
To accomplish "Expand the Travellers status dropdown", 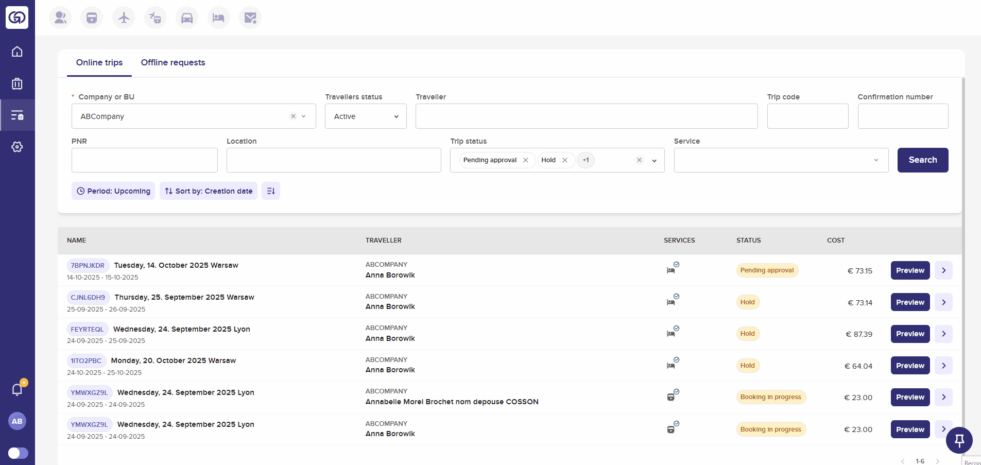I will coord(366,116).
